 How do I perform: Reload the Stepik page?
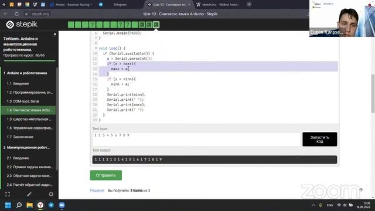(x=16, y=14)
